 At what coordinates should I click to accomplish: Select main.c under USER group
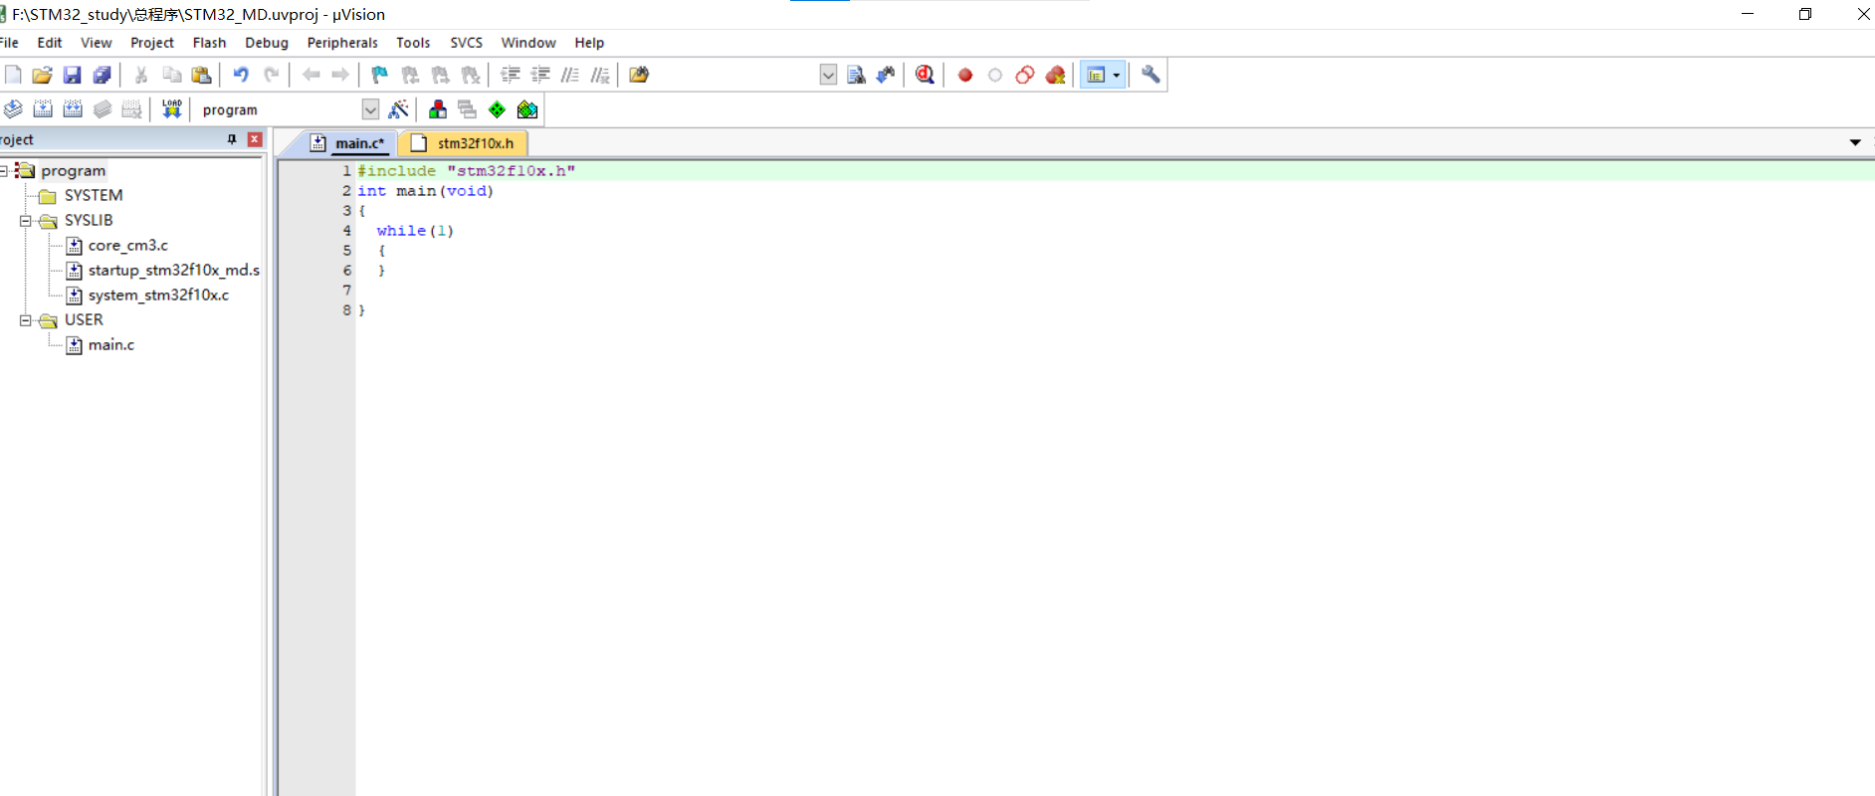pyautogui.click(x=110, y=344)
